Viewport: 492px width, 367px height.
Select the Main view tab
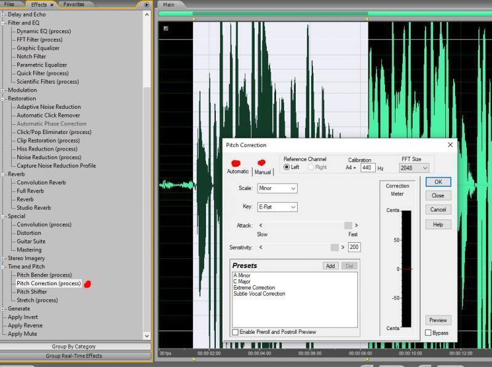(x=169, y=5)
